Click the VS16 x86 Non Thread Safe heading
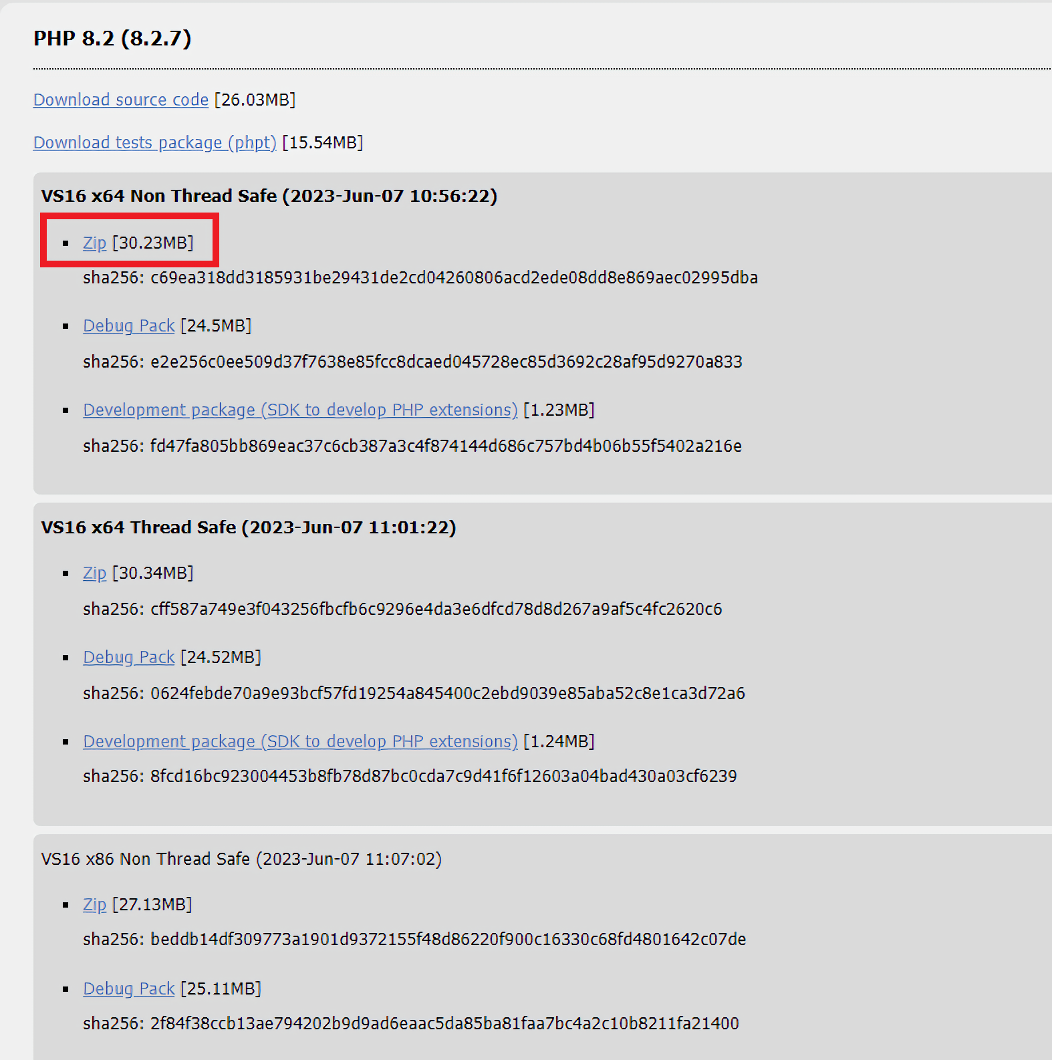 point(241,859)
